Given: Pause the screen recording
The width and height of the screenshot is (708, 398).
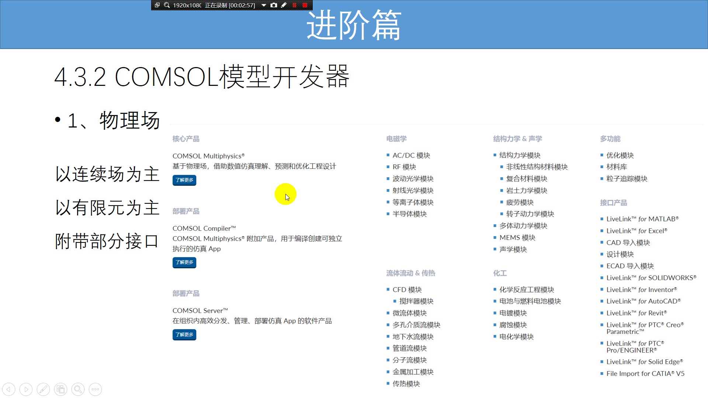Looking at the screenshot, I should pyautogui.click(x=294, y=5).
